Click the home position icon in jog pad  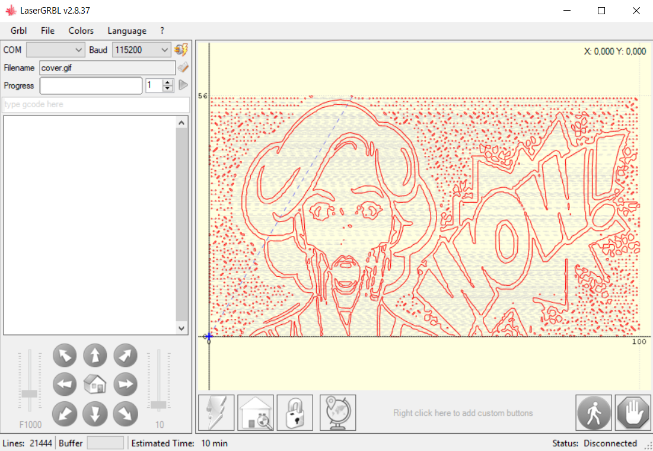coord(95,384)
